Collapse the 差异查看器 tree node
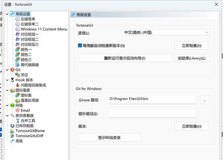 point(7,116)
